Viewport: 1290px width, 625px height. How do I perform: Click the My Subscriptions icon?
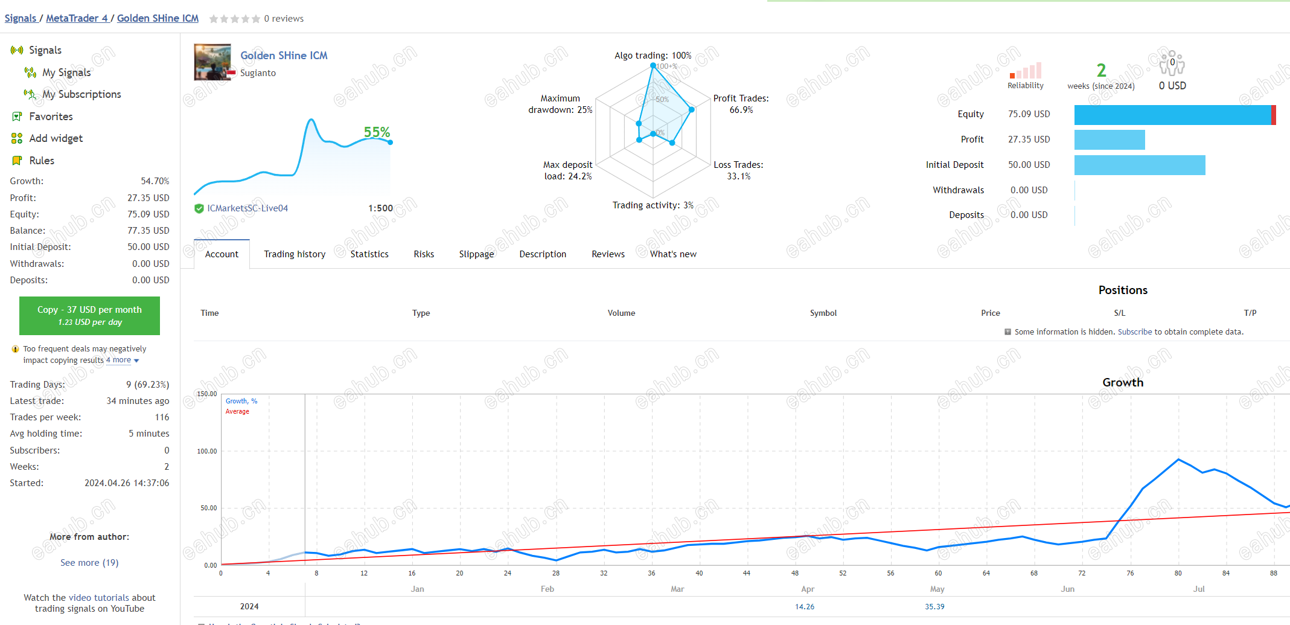pos(30,94)
